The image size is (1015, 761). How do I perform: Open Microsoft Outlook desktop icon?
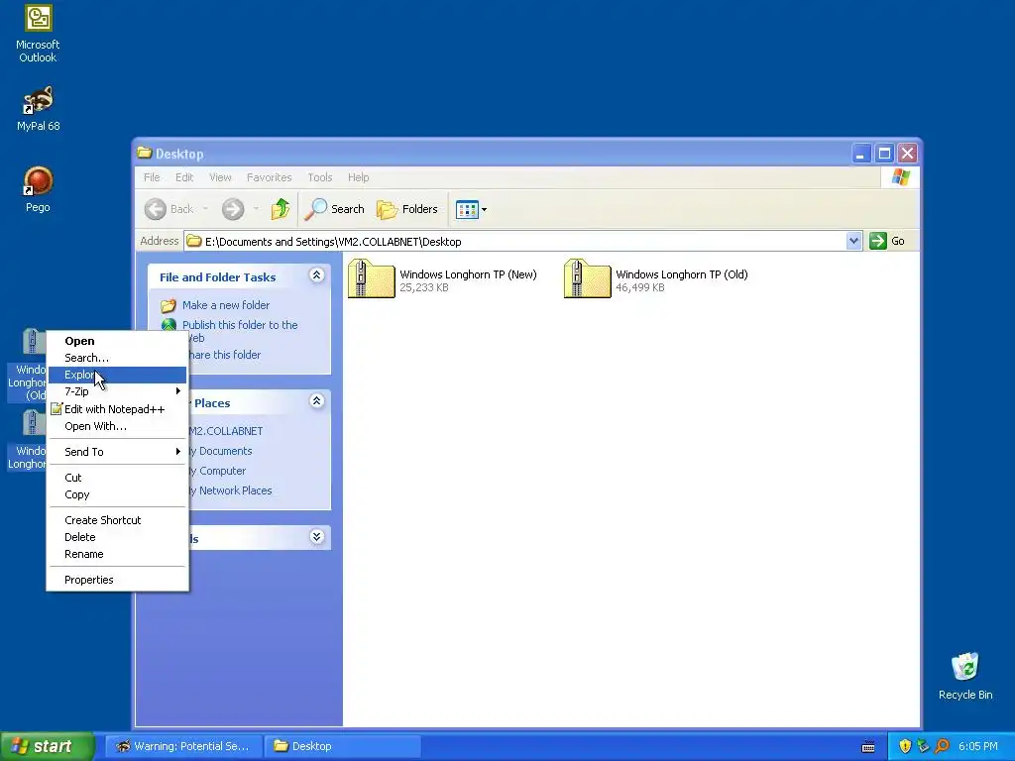38,34
